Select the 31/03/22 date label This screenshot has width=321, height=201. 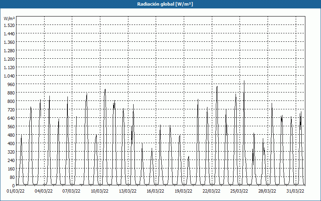[x=295, y=191]
